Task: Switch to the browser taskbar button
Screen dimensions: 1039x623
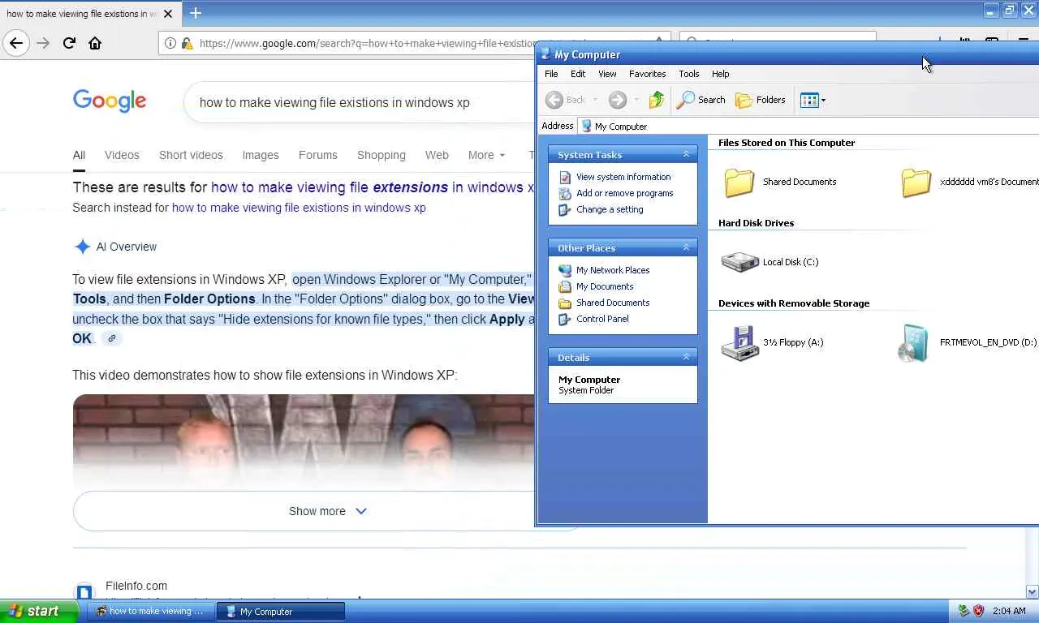Action: tap(151, 612)
